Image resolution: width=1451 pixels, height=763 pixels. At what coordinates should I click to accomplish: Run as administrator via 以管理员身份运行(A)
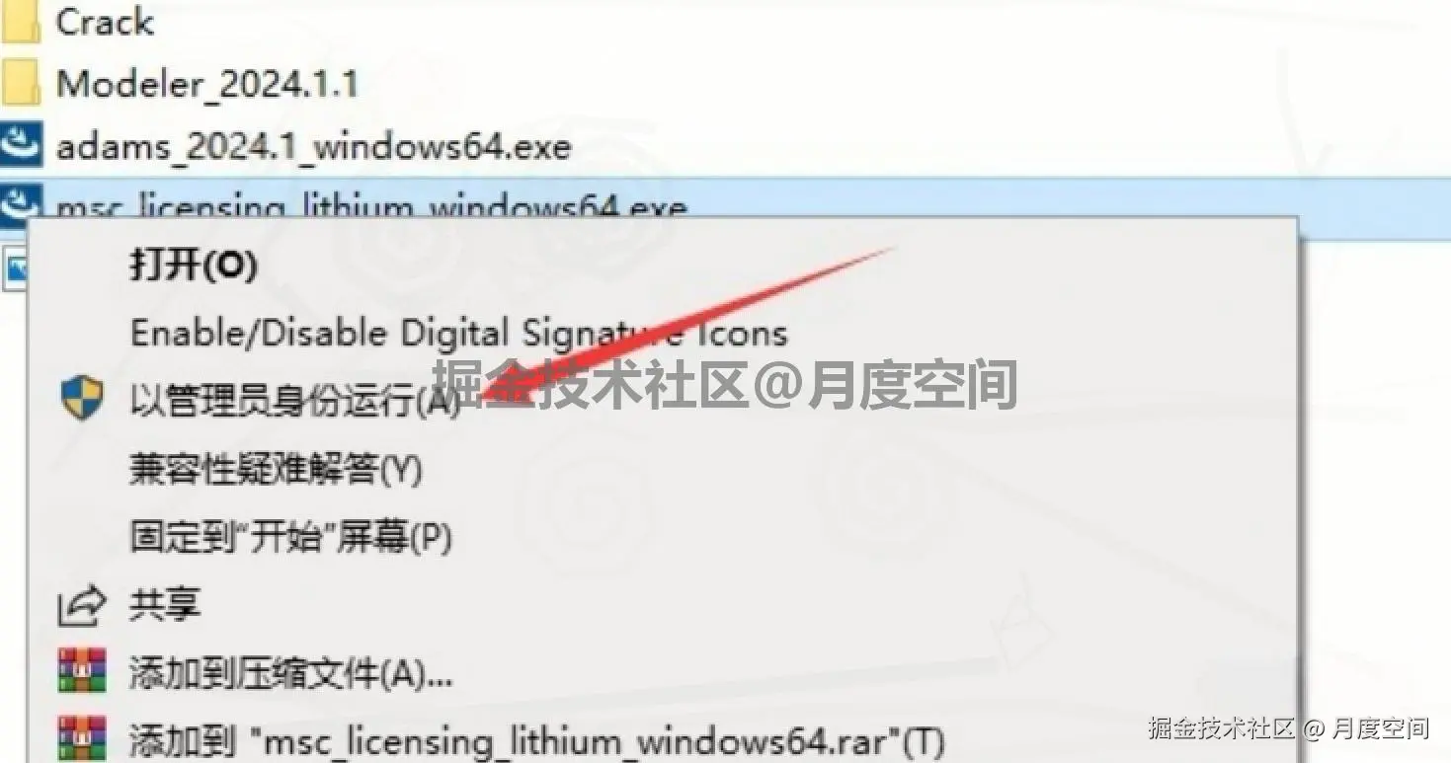tap(295, 401)
